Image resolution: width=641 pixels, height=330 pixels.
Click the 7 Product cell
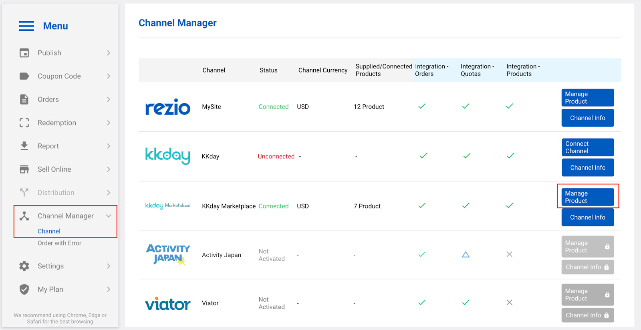pyautogui.click(x=367, y=206)
